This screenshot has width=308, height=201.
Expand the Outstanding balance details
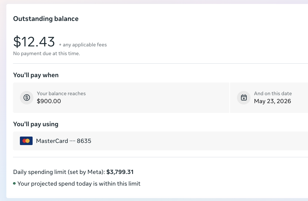(46, 19)
